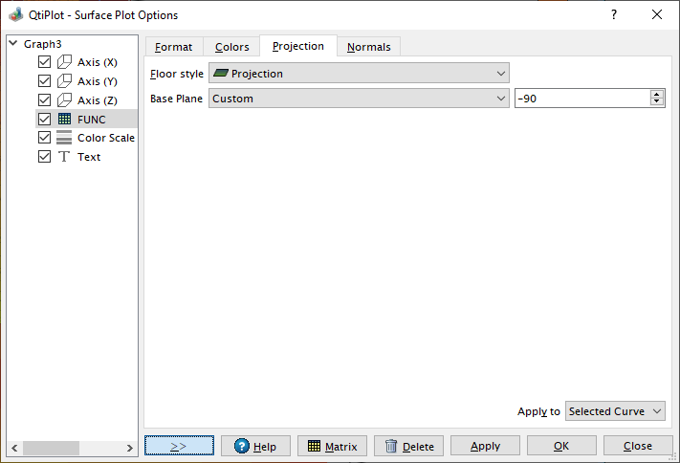Toggle the Color Scale checkbox
This screenshot has height=463, width=680.
(x=44, y=138)
